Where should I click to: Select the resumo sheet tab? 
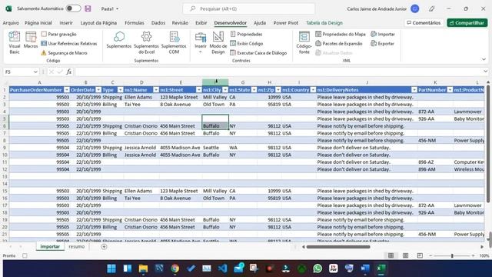click(77, 246)
